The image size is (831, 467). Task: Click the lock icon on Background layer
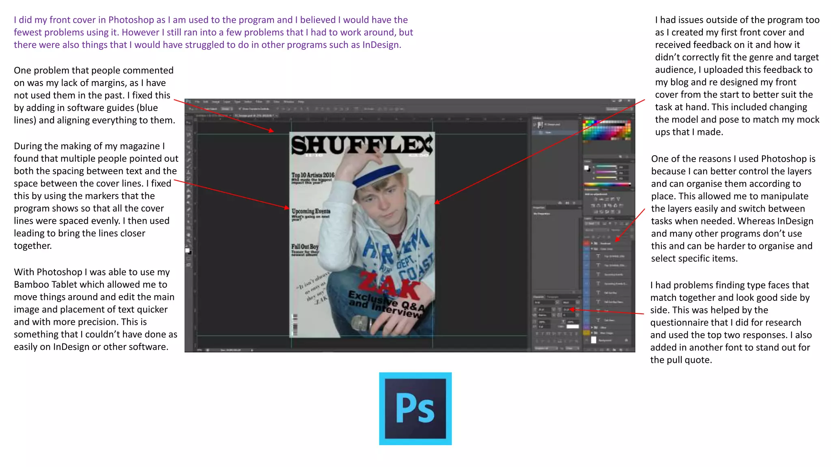coord(626,340)
